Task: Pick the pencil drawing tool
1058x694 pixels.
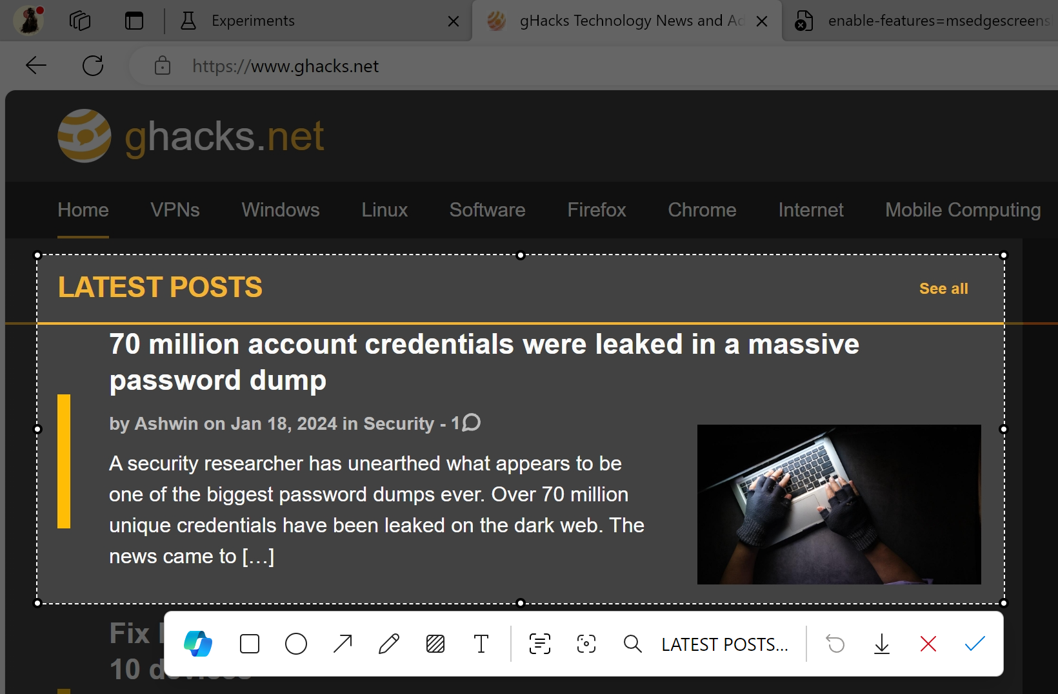Action: click(388, 644)
